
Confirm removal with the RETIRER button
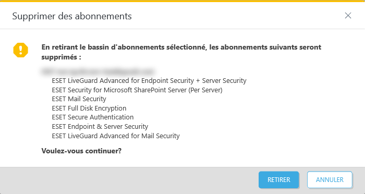pyautogui.click(x=278, y=180)
